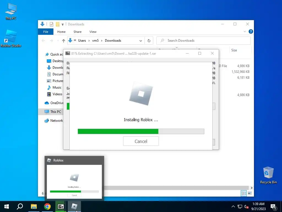Viewport: 282px width, 212px height.
Task: Click the 7-Zip extraction title bar text
Action: coord(113,54)
